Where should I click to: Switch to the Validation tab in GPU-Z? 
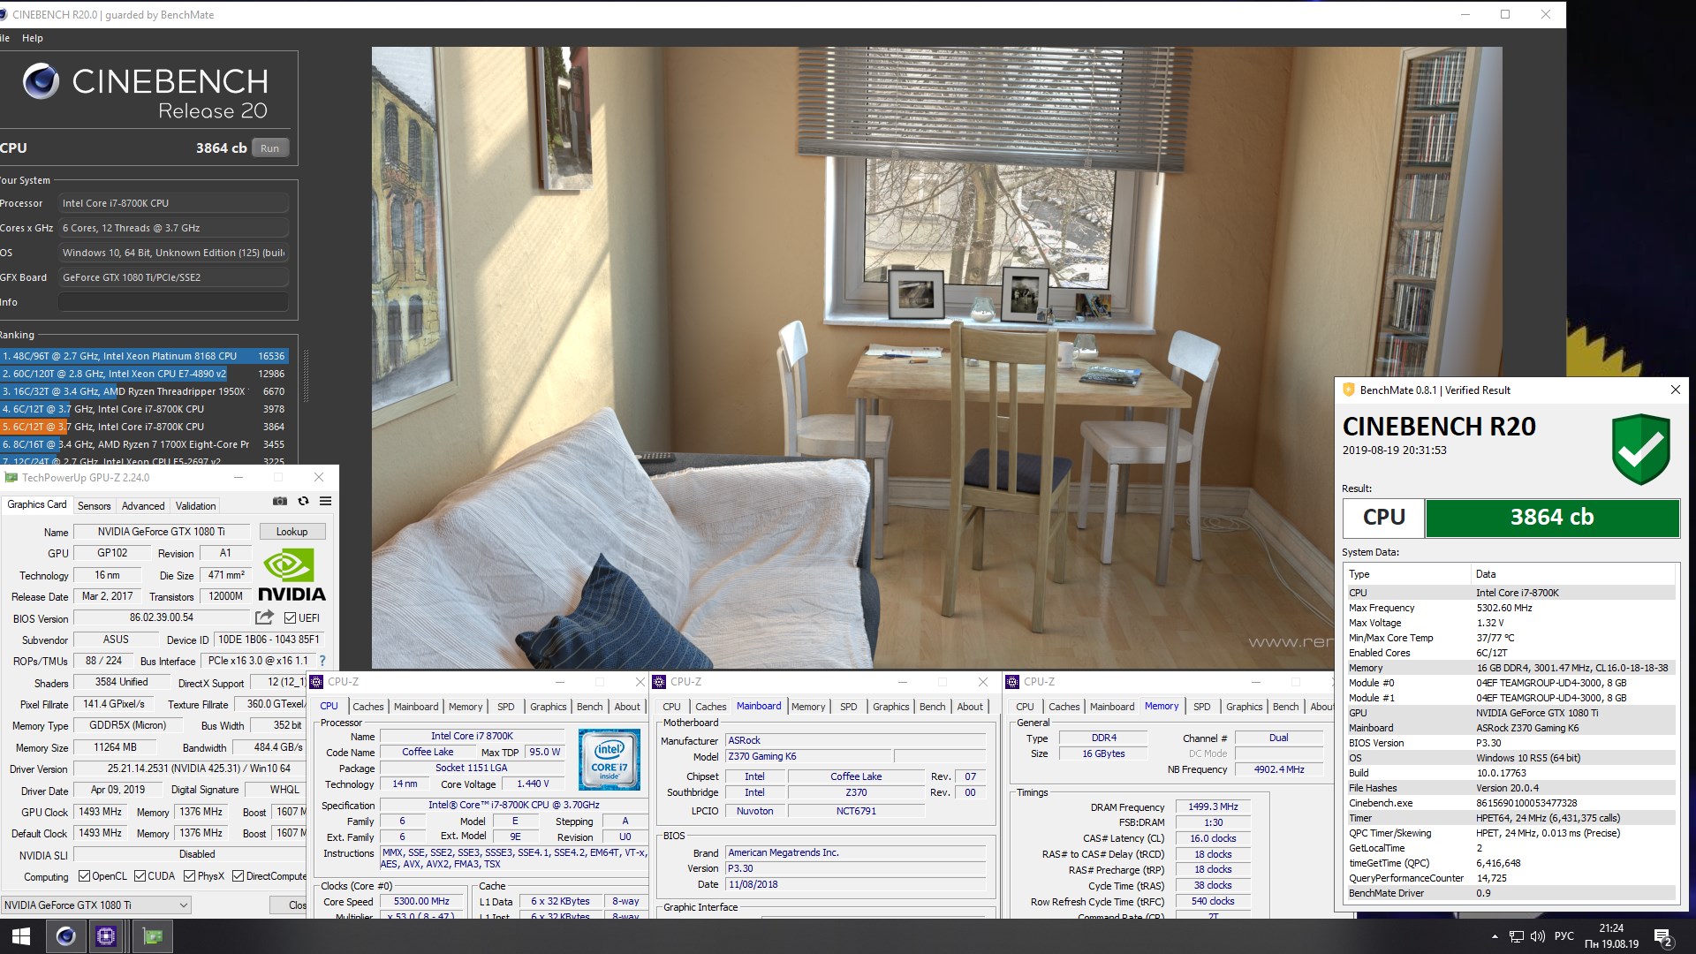[x=195, y=506]
